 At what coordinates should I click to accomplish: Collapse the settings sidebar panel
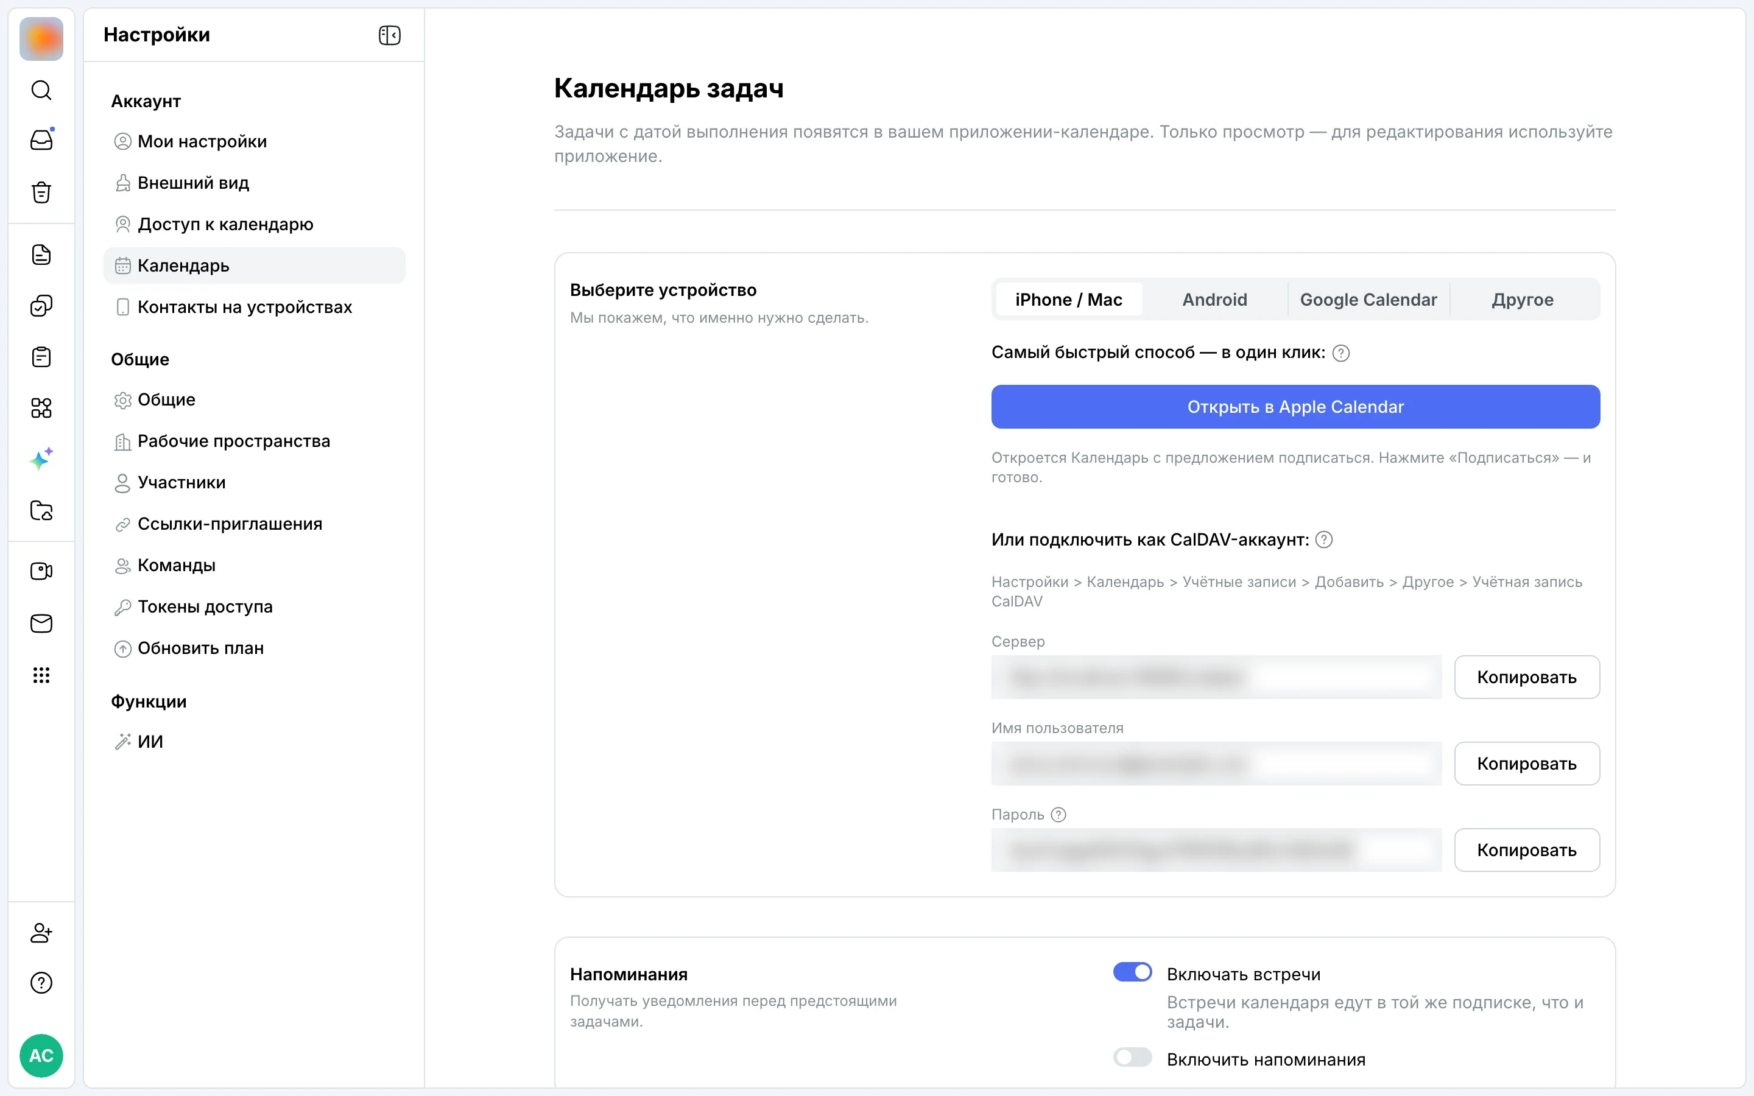390,35
